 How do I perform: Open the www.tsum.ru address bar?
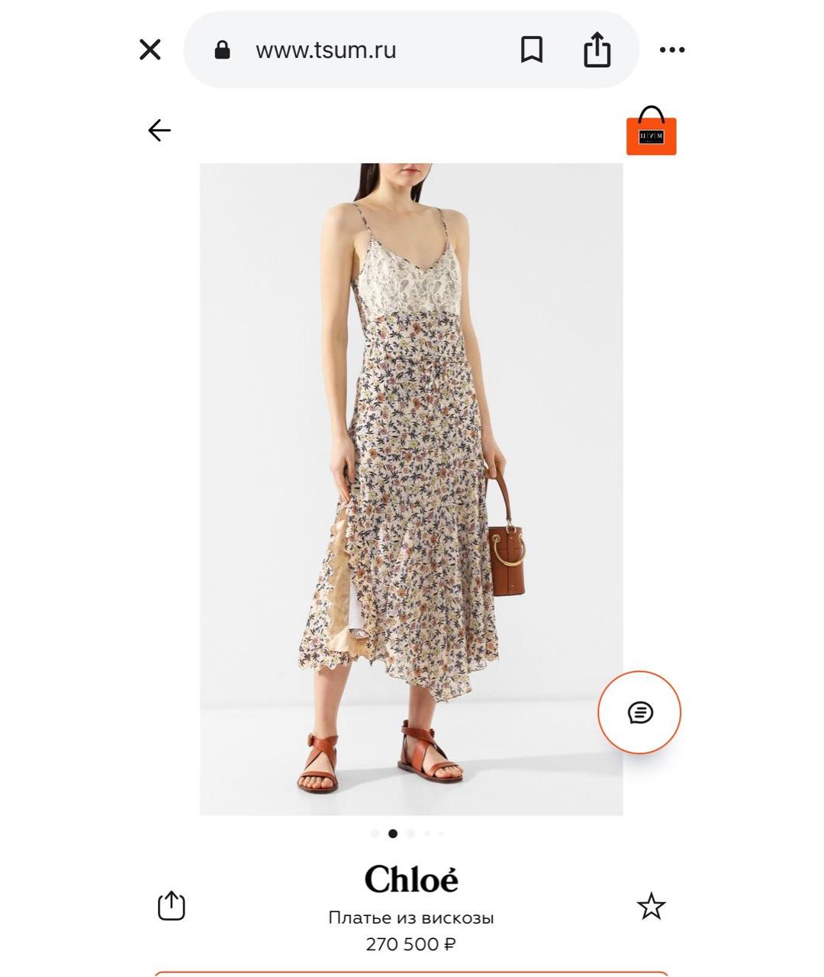[326, 50]
